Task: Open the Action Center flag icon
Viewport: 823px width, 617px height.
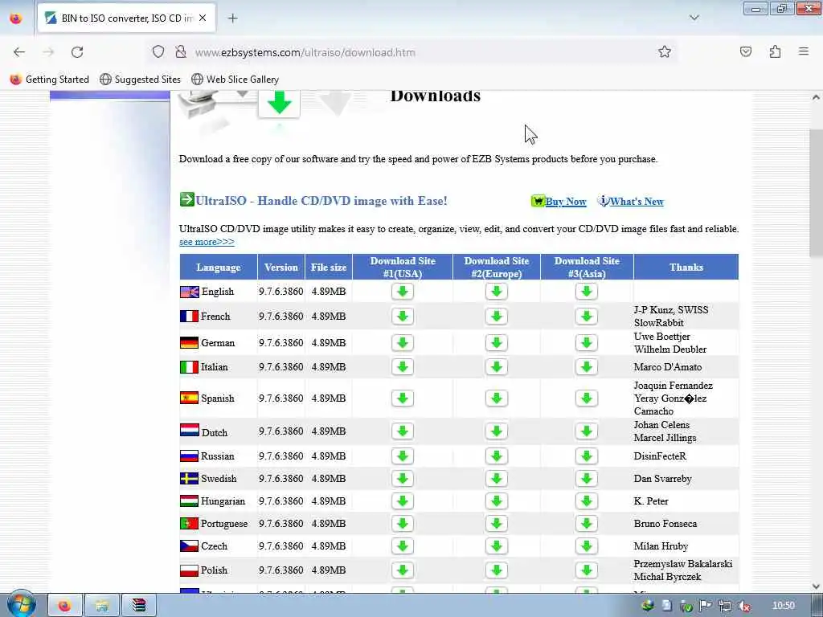Action: (705, 606)
